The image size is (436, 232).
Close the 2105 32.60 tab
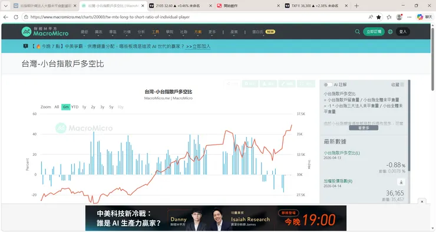pos(210,5)
